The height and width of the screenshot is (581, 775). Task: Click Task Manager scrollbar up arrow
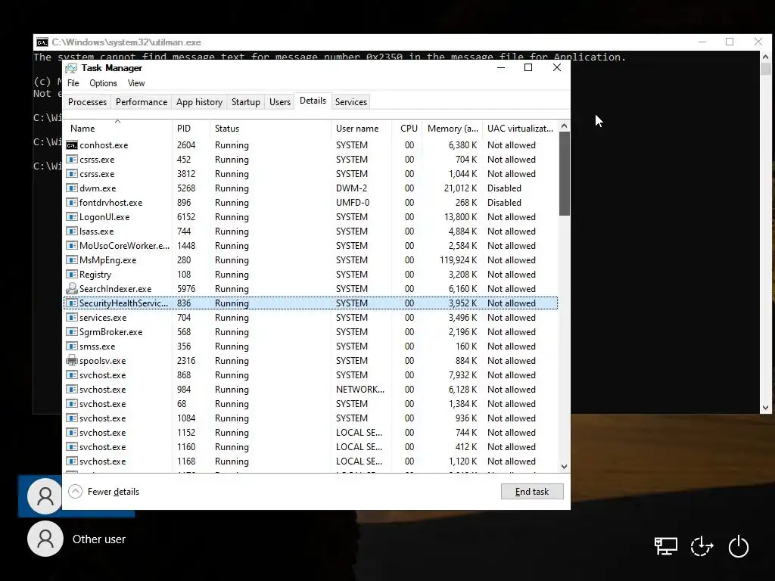point(564,126)
